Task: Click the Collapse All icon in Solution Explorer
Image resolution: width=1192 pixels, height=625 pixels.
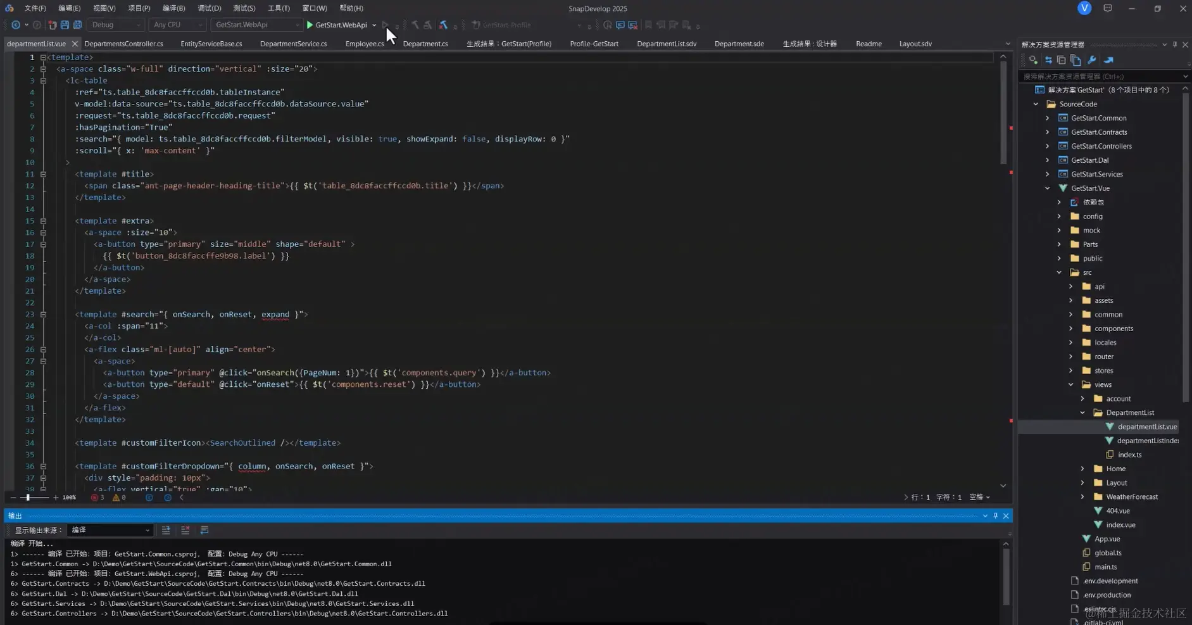Action: coord(1062,60)
